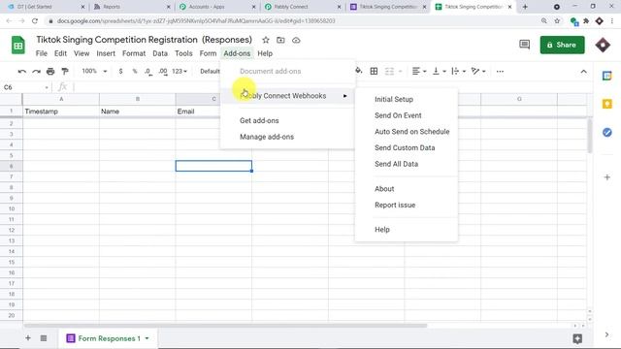Click the print icon
Image resolution: width=621 pixels, height=349 pixels.
(x=50, y=71)
